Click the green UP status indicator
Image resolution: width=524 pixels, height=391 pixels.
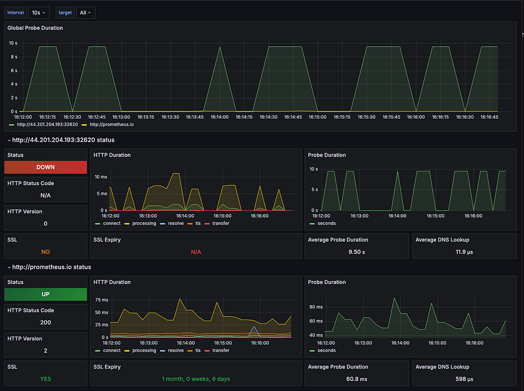tap(46, 294)
